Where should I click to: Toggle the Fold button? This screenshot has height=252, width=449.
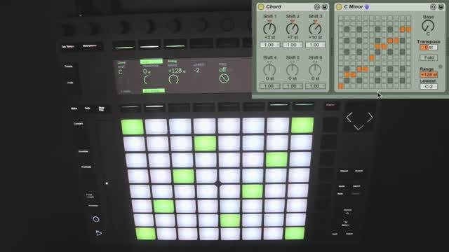pos(429,57)
